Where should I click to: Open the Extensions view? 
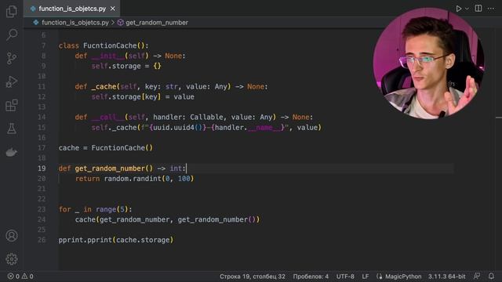click(x=12, y=105)
